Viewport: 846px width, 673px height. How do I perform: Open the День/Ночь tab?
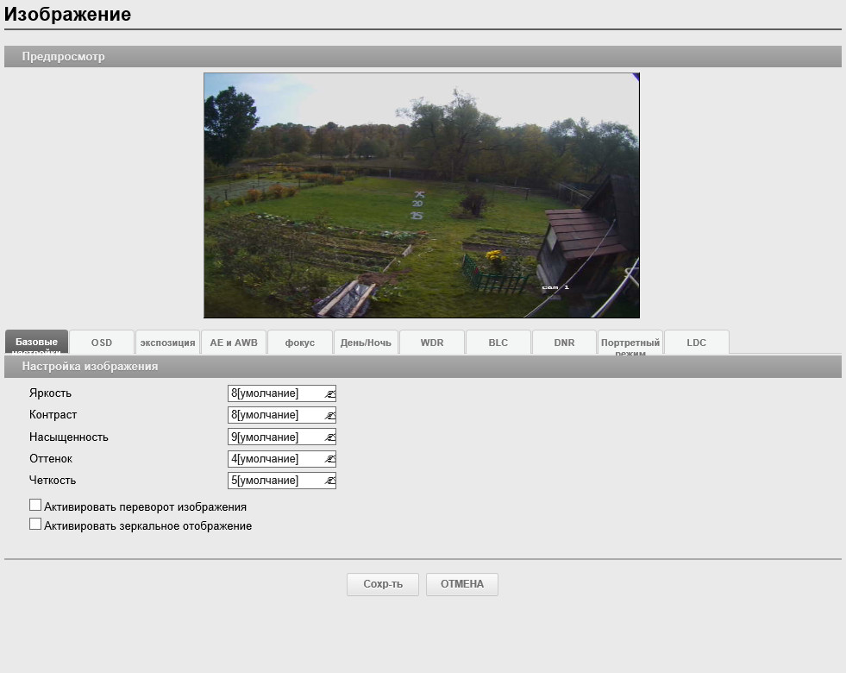366,343
